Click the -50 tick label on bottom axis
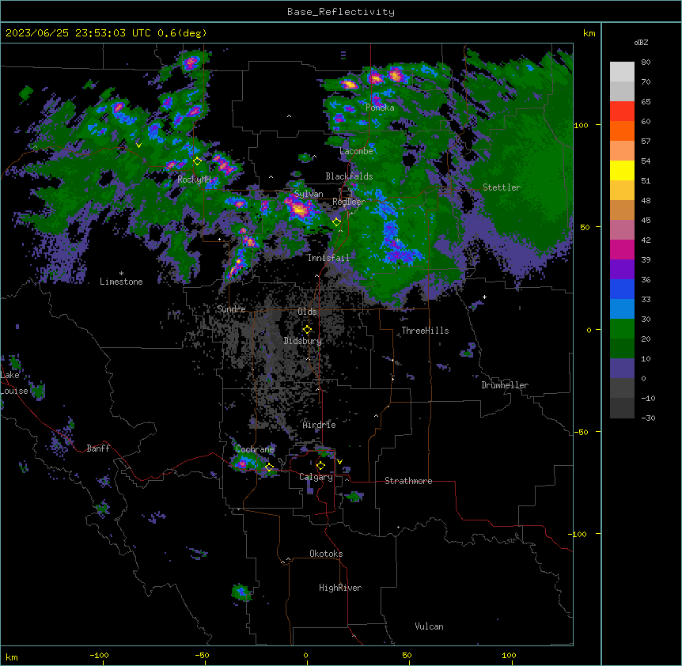This screenshot has width=682, height=666. point(202,655)
